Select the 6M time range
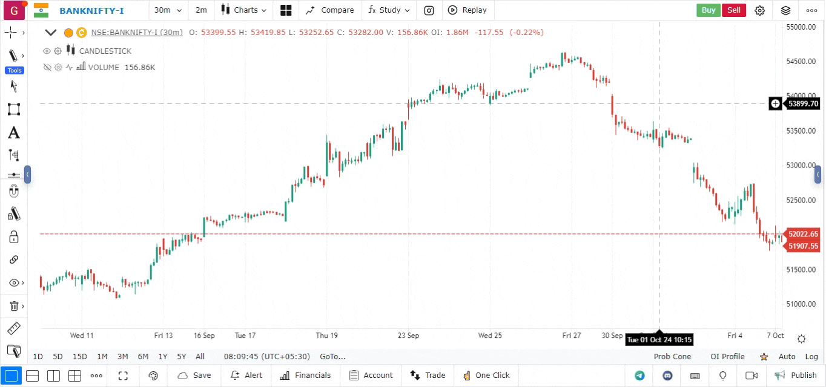 coord(143,357)
